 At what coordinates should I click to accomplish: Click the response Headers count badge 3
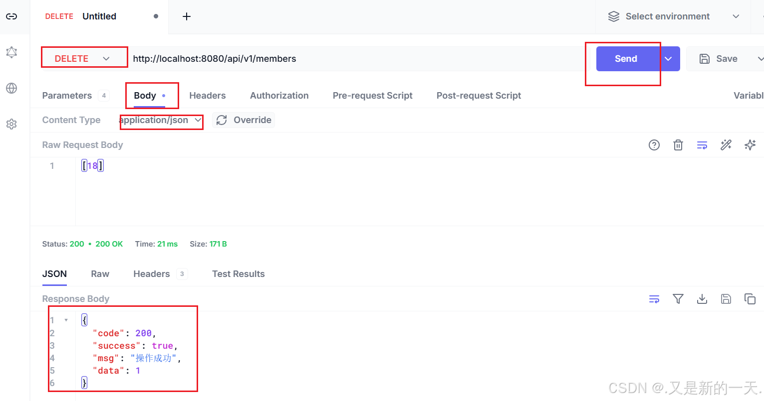coord(182,274)
